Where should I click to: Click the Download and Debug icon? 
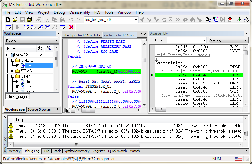point(239,20)
